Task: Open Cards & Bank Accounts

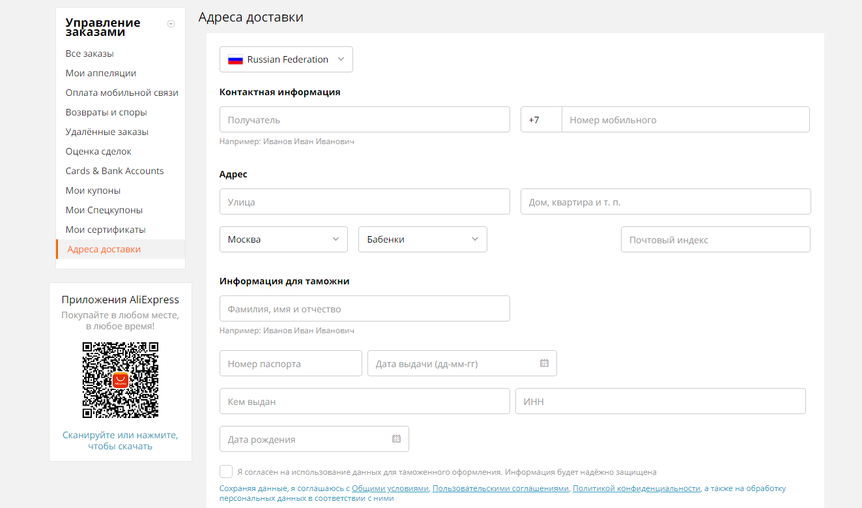Action: 115,171
